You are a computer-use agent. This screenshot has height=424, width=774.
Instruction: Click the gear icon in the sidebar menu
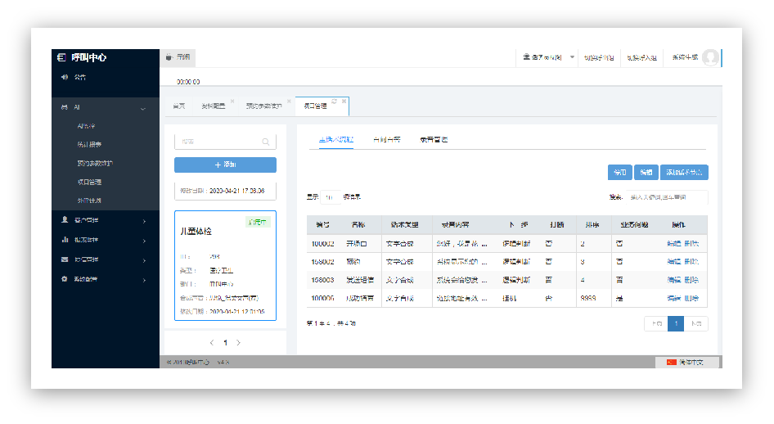65,279
